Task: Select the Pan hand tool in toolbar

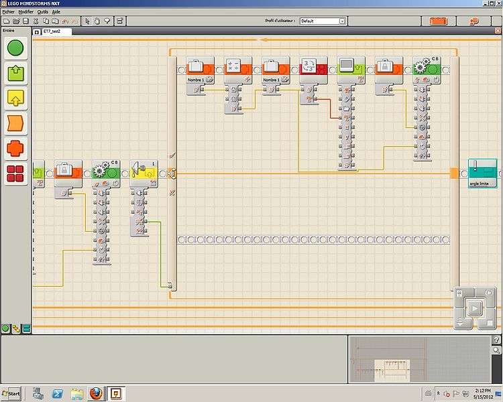Action: coord(98,21)
